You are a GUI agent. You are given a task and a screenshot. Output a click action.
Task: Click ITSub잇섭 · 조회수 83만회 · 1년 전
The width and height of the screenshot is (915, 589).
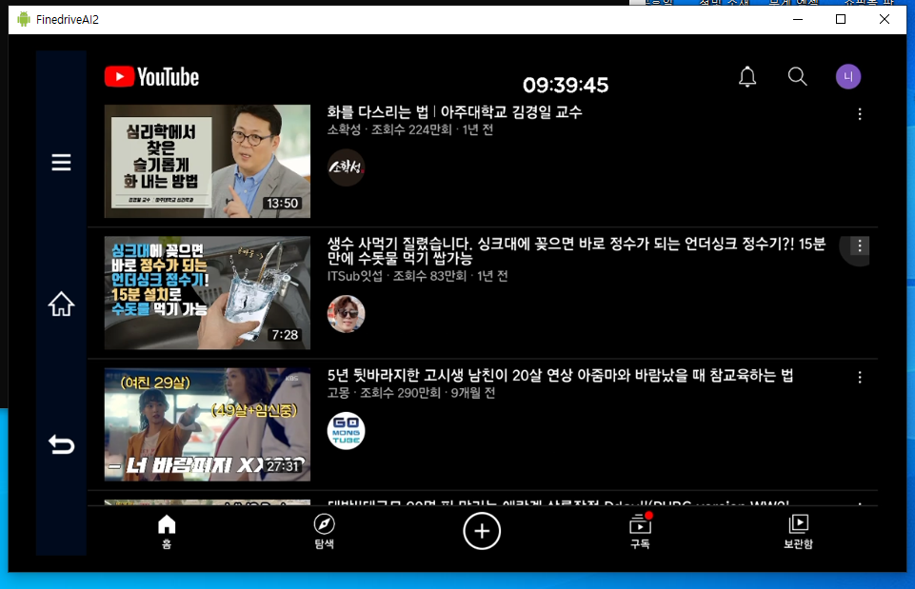click(x=417, y=276)
